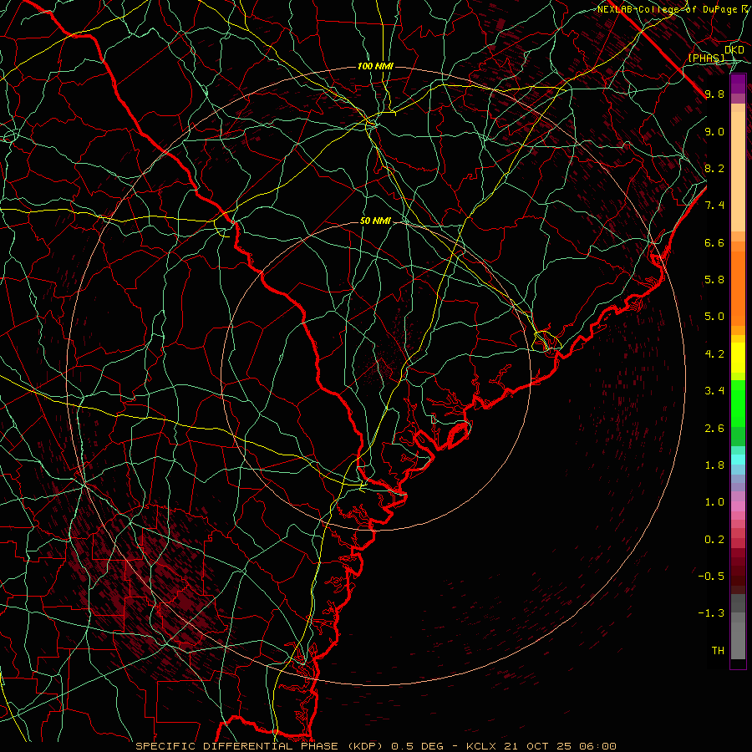Click the 4.2 value on the color scale
Image resolution: width=752 pixels, height=752 pixels.
coord(714,354)
